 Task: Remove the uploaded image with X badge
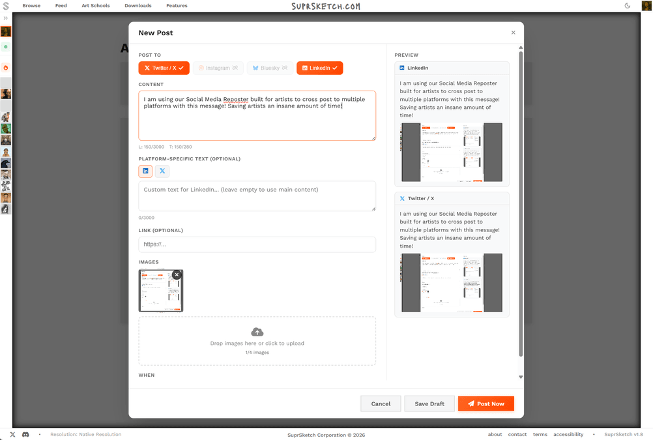point(177,274)
